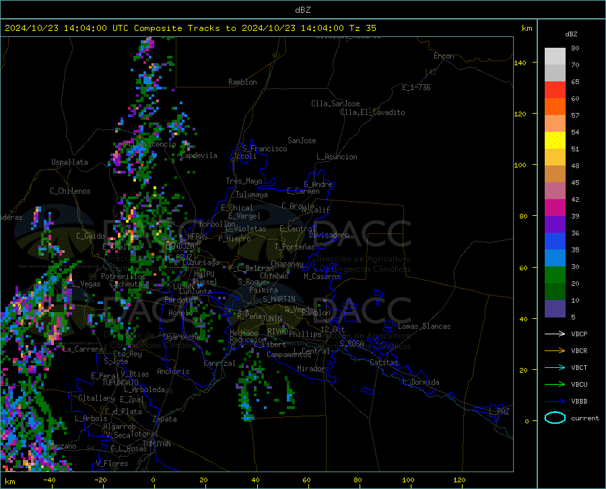Image resolution: width=606 pixels, height=489 pixels.
Task: Click the green VBCU arrow legend icon
Action: coord(555,385)
